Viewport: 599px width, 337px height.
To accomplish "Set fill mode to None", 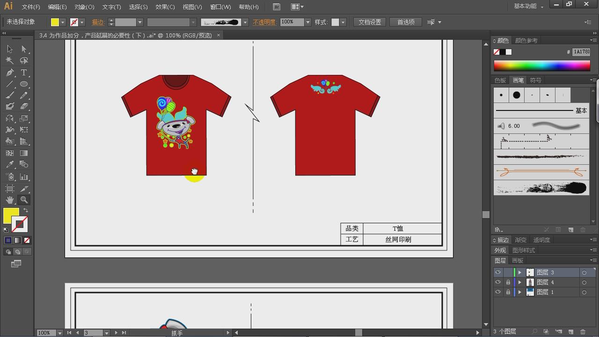I will (27, 241).
